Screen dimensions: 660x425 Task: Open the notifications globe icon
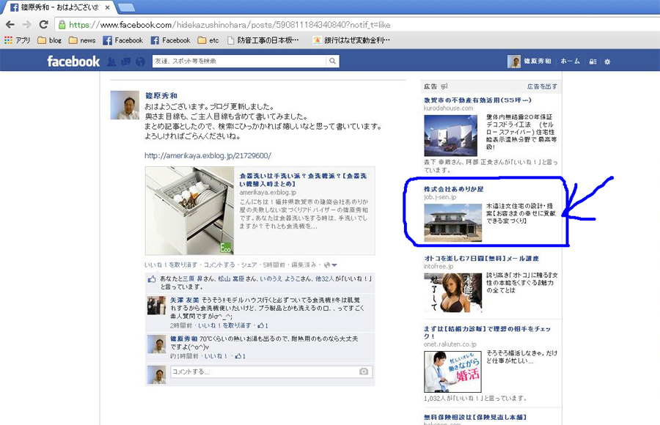click(x=140, y=62)
